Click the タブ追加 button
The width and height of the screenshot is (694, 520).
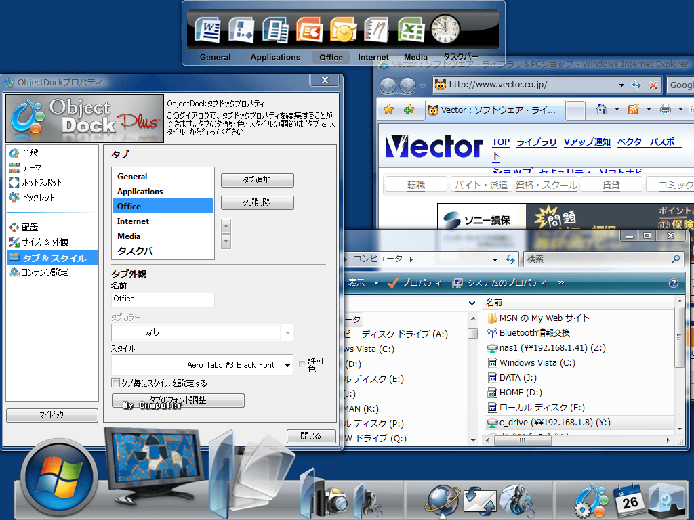coord(257,180)
